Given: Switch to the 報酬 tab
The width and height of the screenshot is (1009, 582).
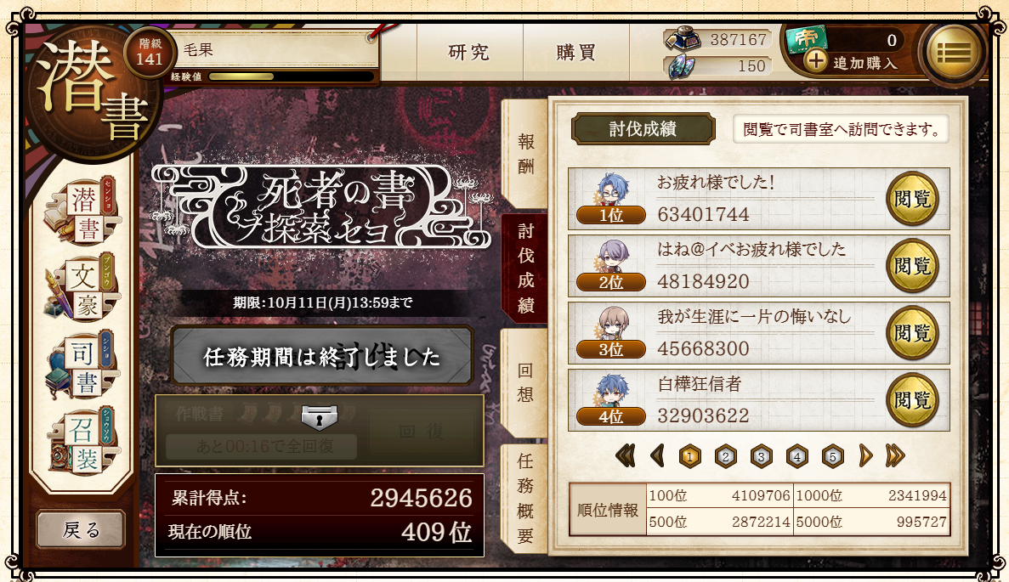Looking at the screenshot, I should click(525, 153).
